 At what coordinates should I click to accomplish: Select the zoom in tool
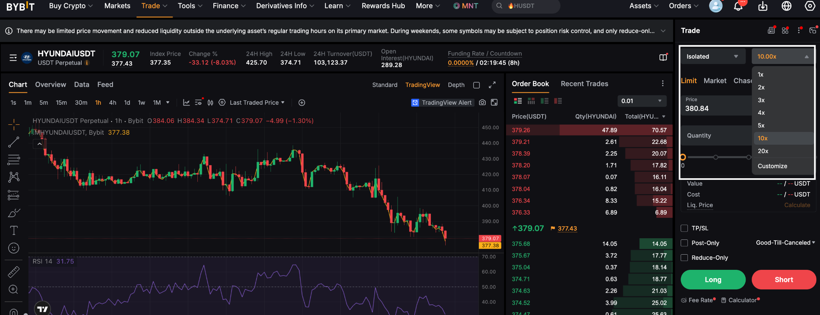click(14, 289)
